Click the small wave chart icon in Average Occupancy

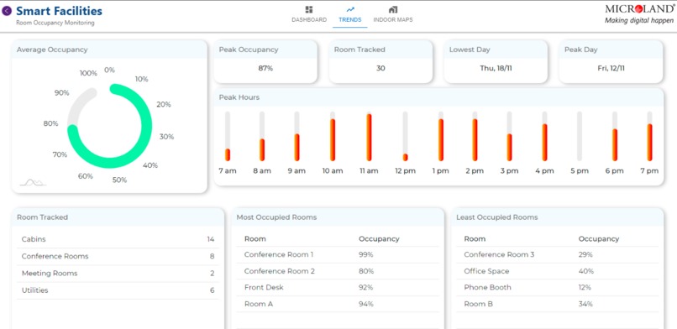pos(33,182)
